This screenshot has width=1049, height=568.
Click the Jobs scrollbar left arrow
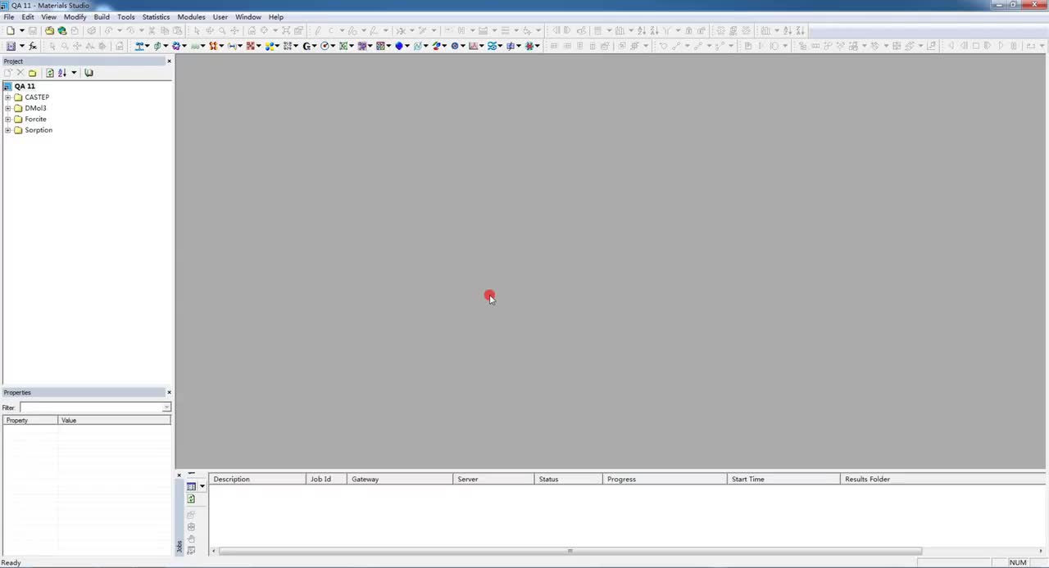[214, 551]
